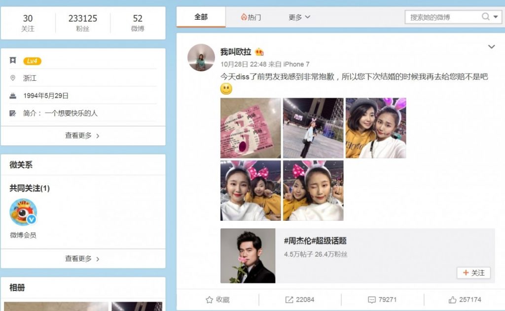
Task: Click the star icon to favorite post
Action: pyautogui.click(x=209, y=300)
